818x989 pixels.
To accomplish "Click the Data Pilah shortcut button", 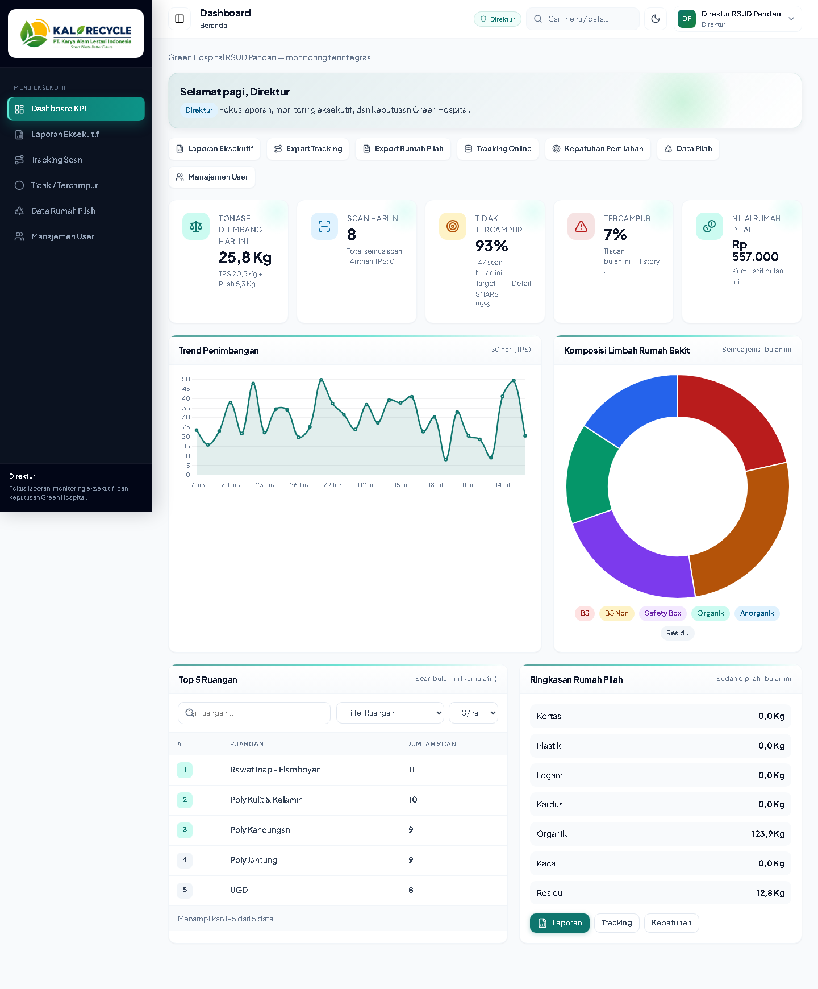I will click(x=688, y=148).
